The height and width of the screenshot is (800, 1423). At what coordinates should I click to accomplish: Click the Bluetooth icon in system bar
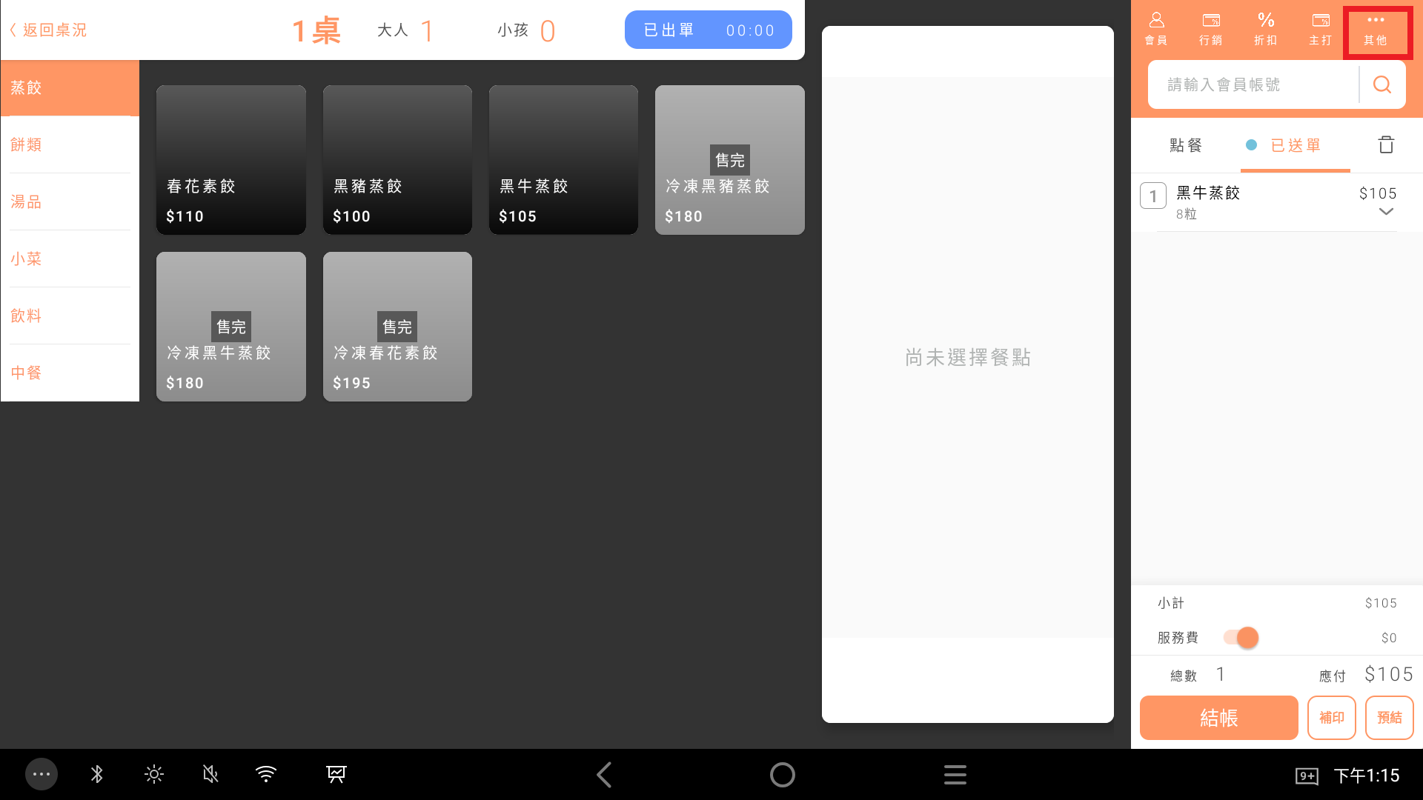tap(97, 775)
